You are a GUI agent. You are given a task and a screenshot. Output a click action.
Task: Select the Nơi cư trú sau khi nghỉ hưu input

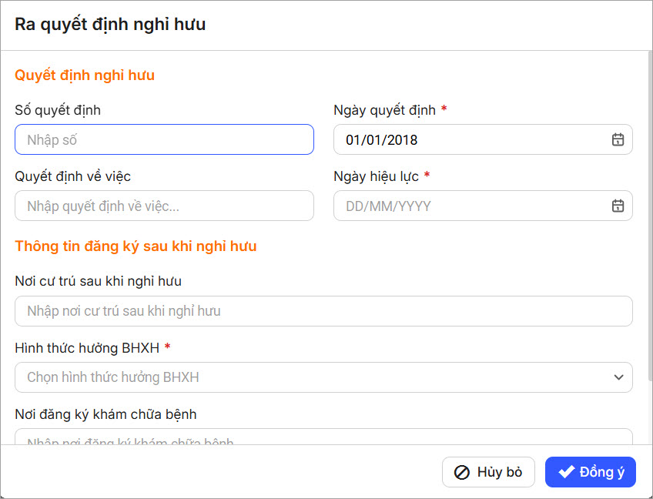click(323, 311)
